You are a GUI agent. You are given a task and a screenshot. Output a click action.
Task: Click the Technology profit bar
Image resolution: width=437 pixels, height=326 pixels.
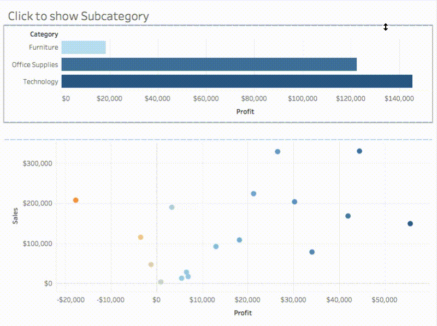pyautogui.click(x=237, y=81)
